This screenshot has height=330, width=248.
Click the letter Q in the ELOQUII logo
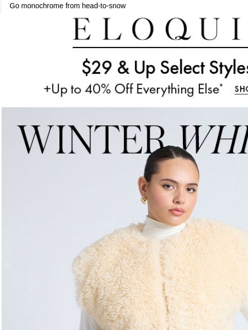178,29
